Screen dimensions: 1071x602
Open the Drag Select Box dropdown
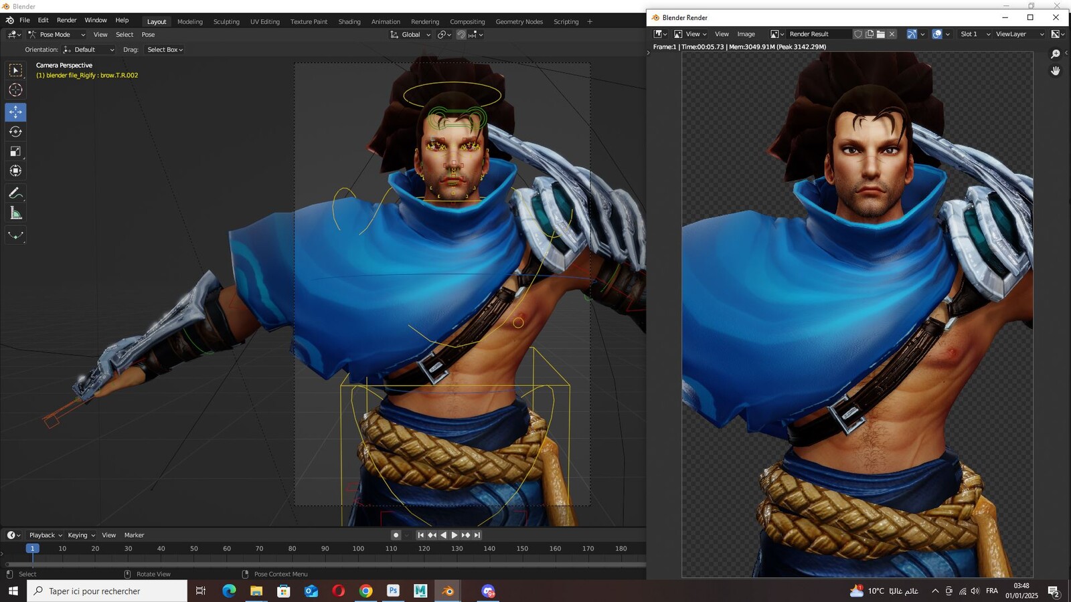(165, 49)
